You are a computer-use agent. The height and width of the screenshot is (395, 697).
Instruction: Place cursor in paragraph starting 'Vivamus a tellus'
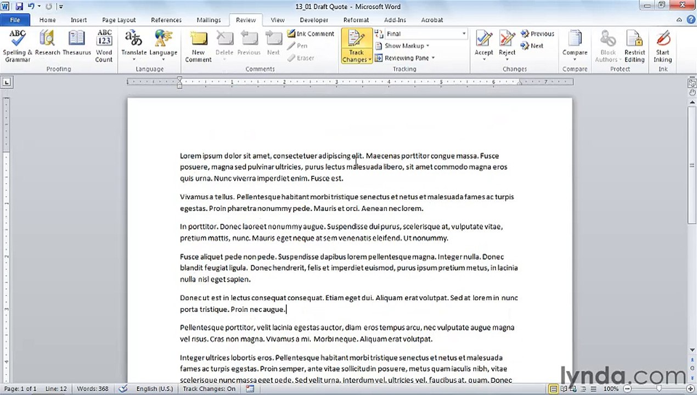point(347,202)
